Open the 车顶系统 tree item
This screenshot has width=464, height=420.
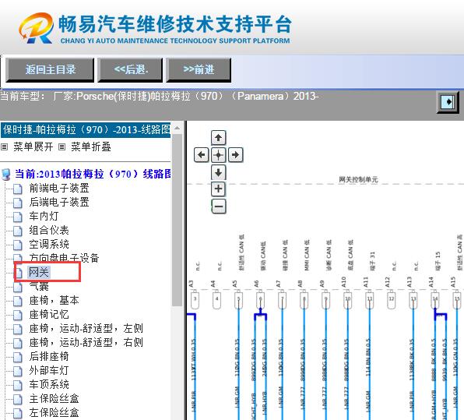pyautogui.click(x=49, y=384)
